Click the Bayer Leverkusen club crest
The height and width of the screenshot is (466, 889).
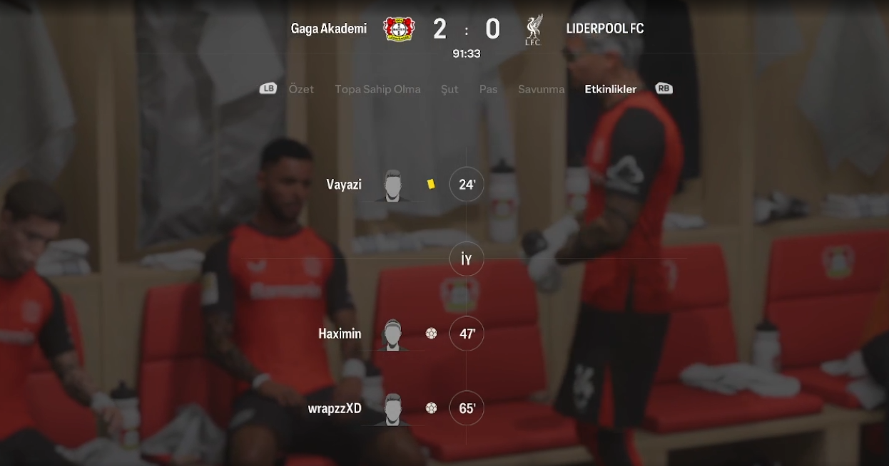coord(398,29)
